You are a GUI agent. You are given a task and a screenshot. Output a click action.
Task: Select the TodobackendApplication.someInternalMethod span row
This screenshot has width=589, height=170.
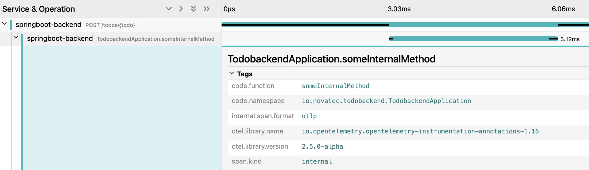[x=111, y=39]
